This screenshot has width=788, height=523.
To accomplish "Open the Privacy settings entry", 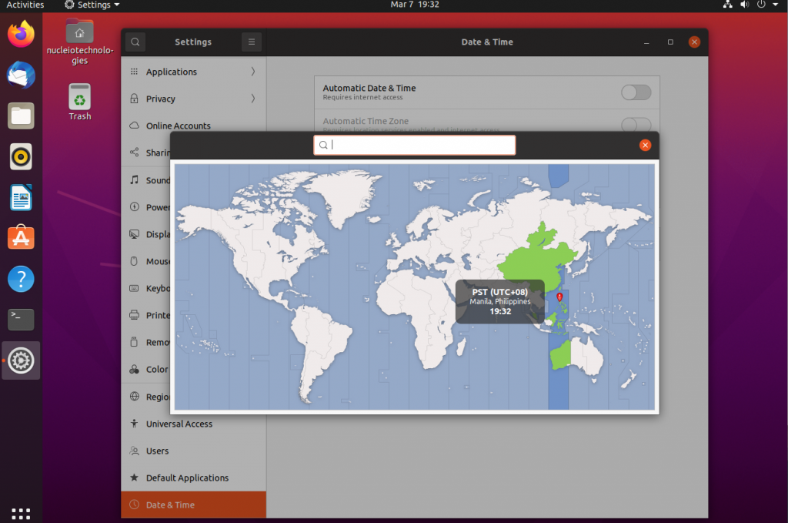I will [193, 99].
